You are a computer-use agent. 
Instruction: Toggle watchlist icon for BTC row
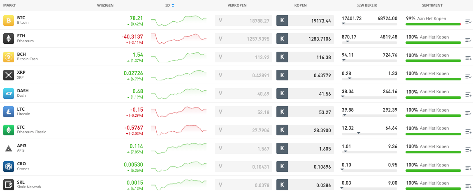point(468,21)
